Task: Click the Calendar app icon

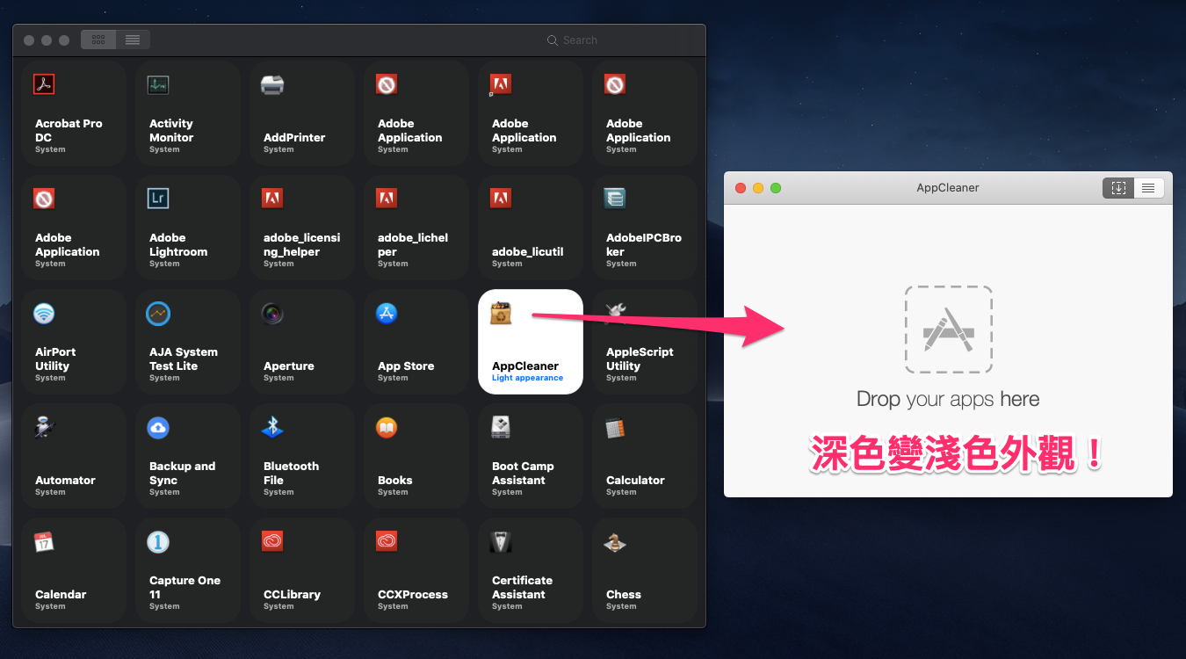Action: click(x=44, y=541)
